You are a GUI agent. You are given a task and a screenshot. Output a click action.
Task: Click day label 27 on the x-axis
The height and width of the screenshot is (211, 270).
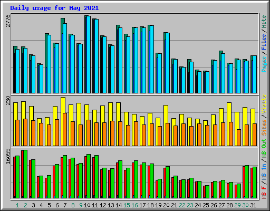point(221,205)
